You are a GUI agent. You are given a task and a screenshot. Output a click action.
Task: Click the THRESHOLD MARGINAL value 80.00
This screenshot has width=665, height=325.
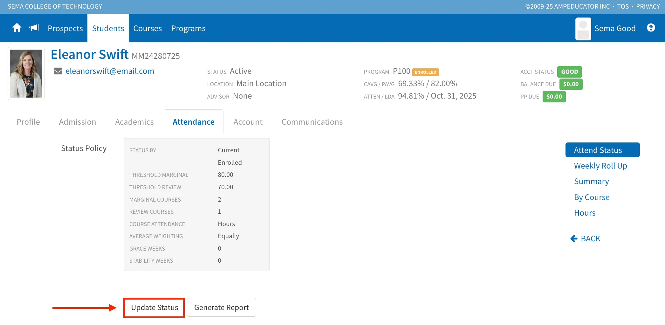pyautogui.click(x=225, y=175)
